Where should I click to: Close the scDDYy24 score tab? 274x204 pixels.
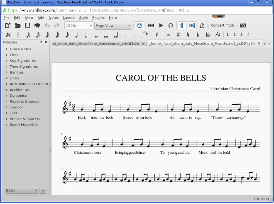(259, 43)
